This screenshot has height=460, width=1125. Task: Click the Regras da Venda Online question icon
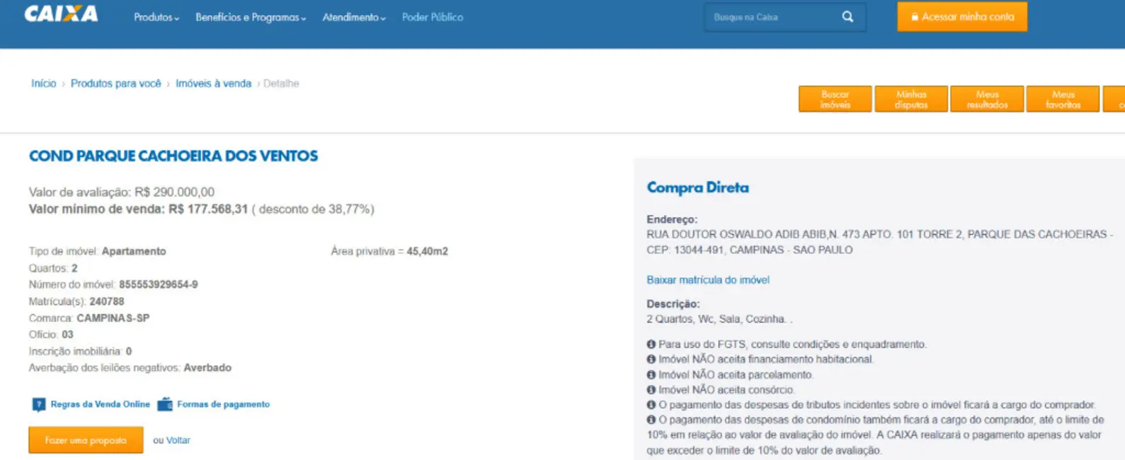click(x=38, y=405)
